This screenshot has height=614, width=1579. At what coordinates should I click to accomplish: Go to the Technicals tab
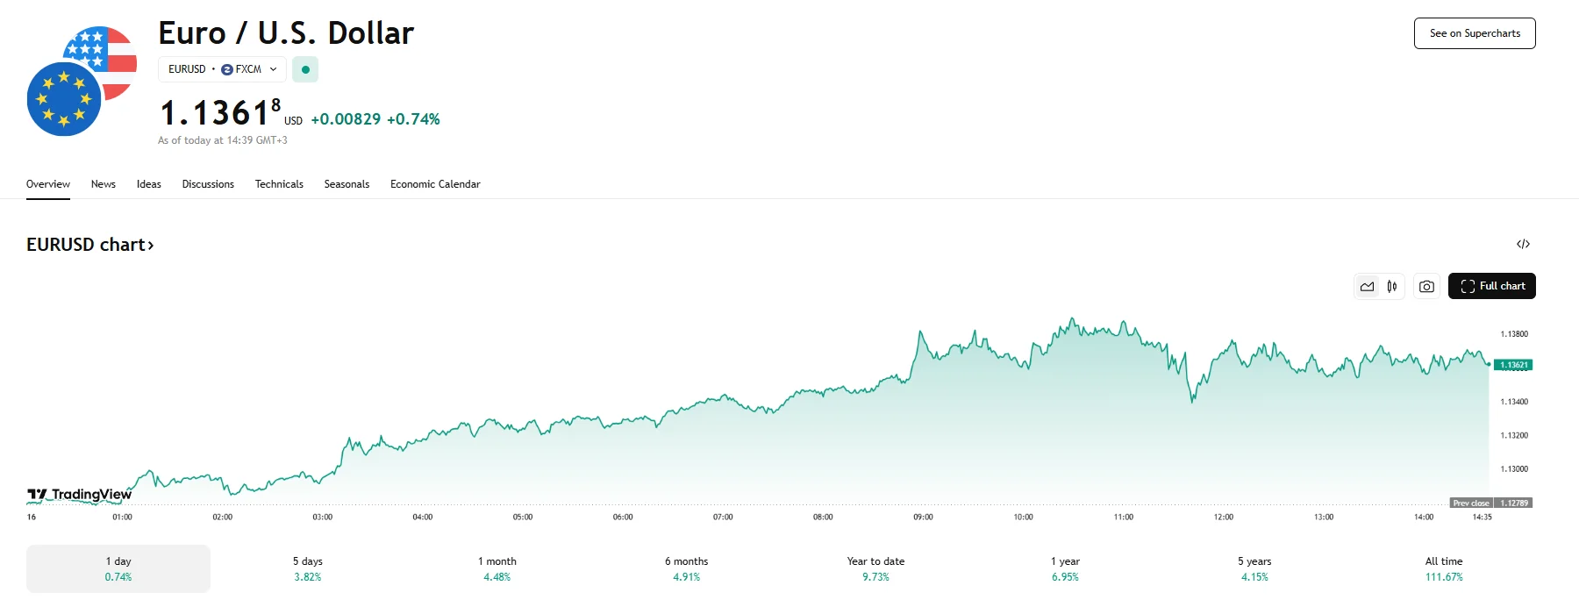point(279,184)
